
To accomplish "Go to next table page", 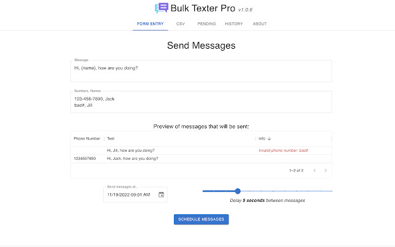I will point(326,170).
